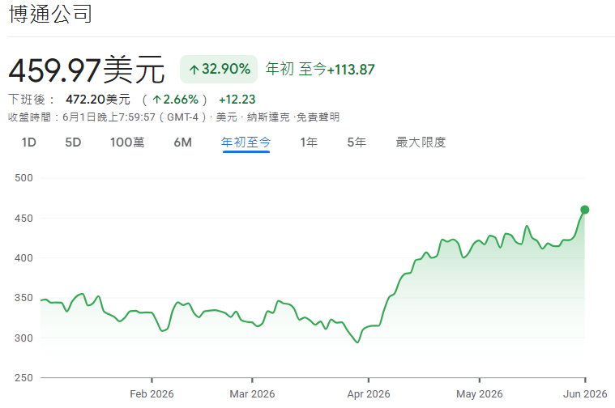The height and width of the screenshot is (408, 615).
Task: Click the 32.90% gain badge
Action: pyautogui.click(x=219, y=70)
